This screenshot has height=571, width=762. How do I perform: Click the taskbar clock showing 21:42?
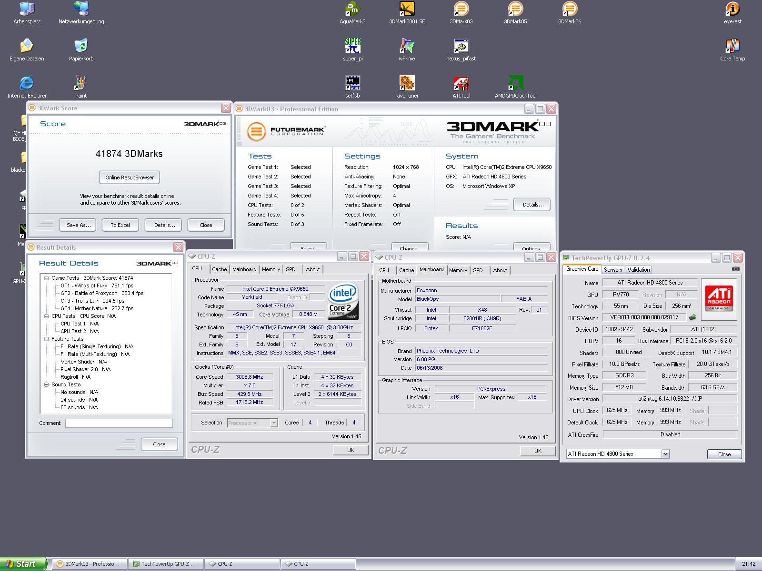tap(749, 564)
